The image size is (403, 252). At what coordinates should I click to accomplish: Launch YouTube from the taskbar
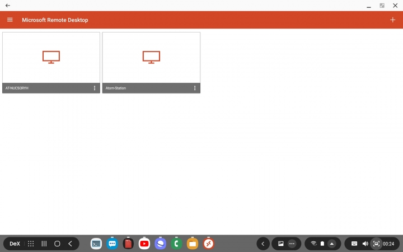(144, 244)
